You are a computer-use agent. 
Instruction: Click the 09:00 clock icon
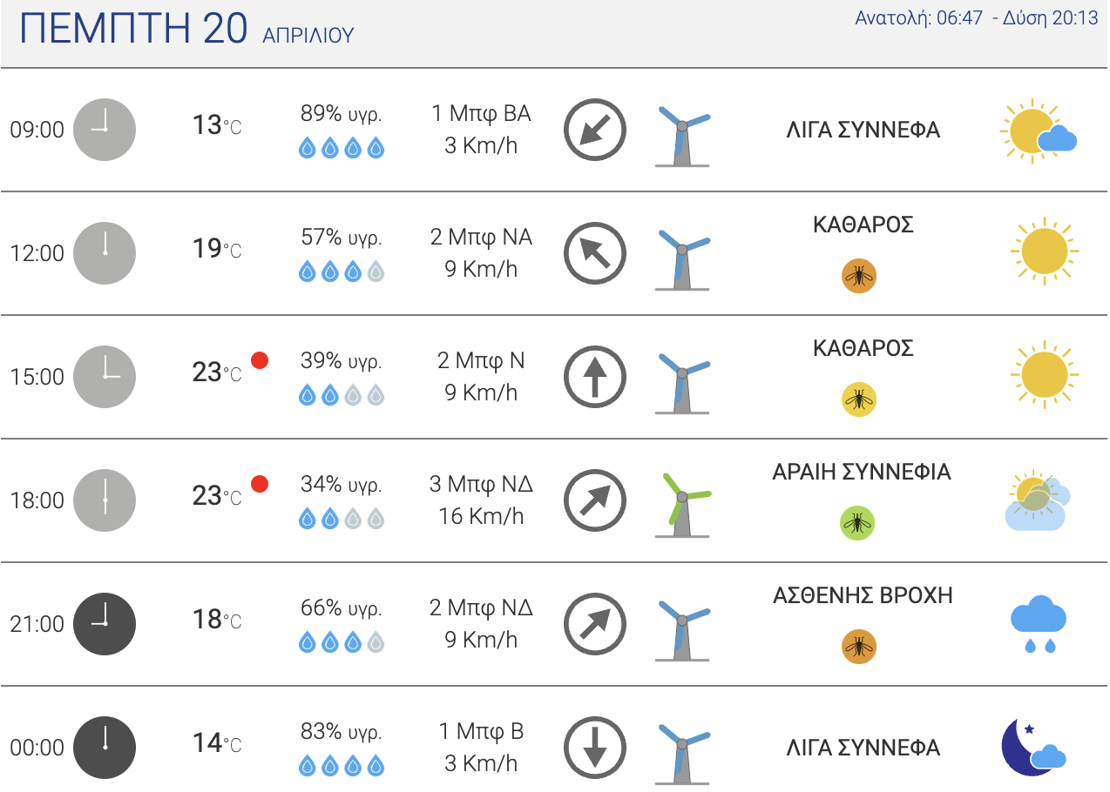tap(105, 130)
